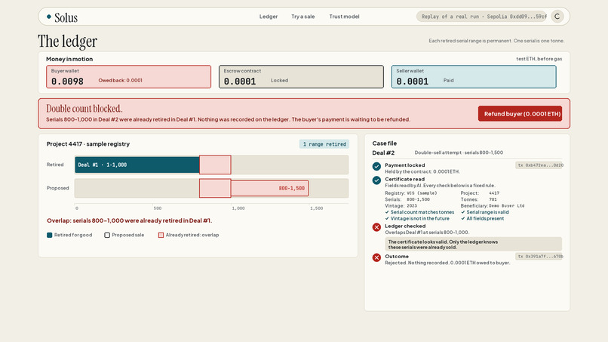Image resolution: width=608 pixels, height=342 pixels.
Task: Click the Beneficiary: Demo Buyer Ltd field
Action: [x=493, y=206]
